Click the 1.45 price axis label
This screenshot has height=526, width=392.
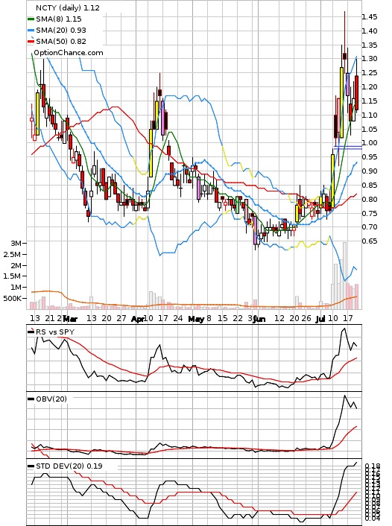tap(369, 17)
